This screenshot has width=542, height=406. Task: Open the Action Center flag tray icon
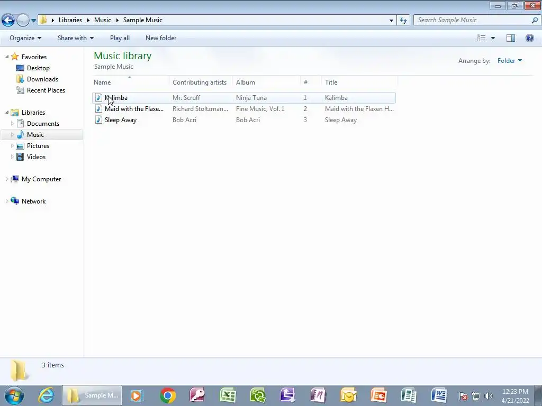click(463, 396)
